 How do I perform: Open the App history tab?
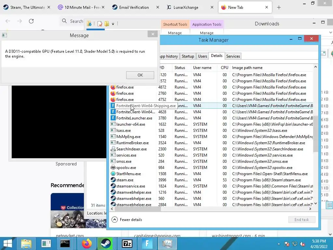pos(169,56)
